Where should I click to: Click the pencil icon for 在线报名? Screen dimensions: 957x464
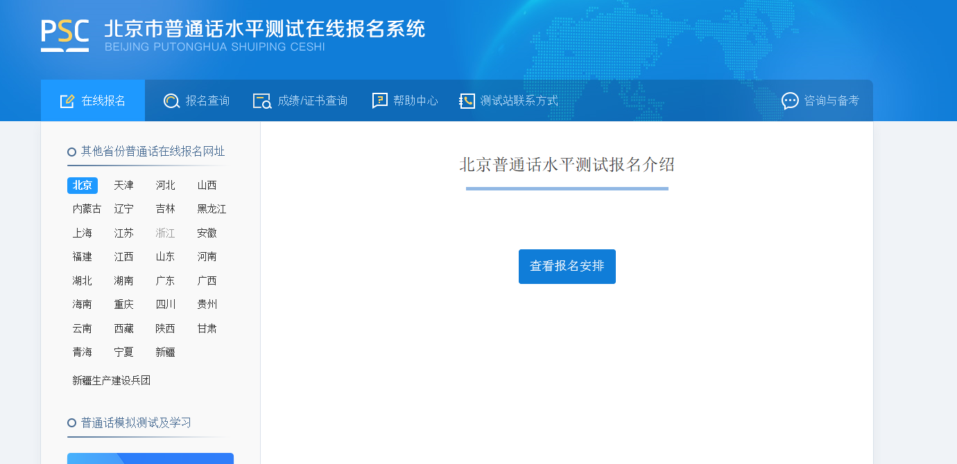click(x=67, y=101)
